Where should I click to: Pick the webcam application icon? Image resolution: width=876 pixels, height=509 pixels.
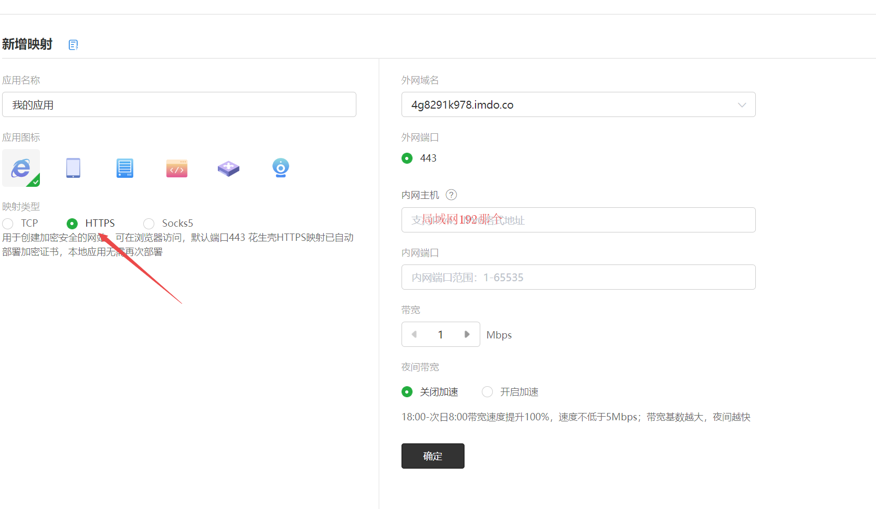[x=281, y=168]
